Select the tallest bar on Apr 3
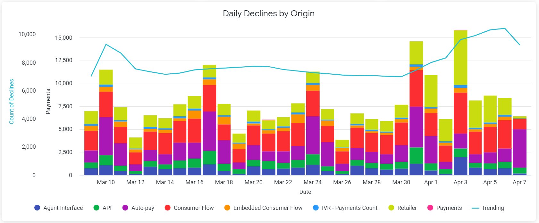 [460, 103]
